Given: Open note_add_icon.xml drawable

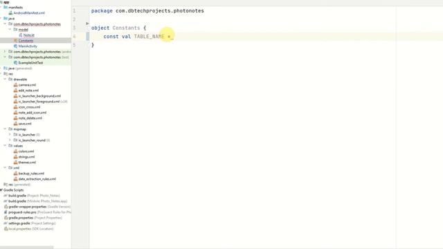Looking at the screenshot, I should point(33,113).
